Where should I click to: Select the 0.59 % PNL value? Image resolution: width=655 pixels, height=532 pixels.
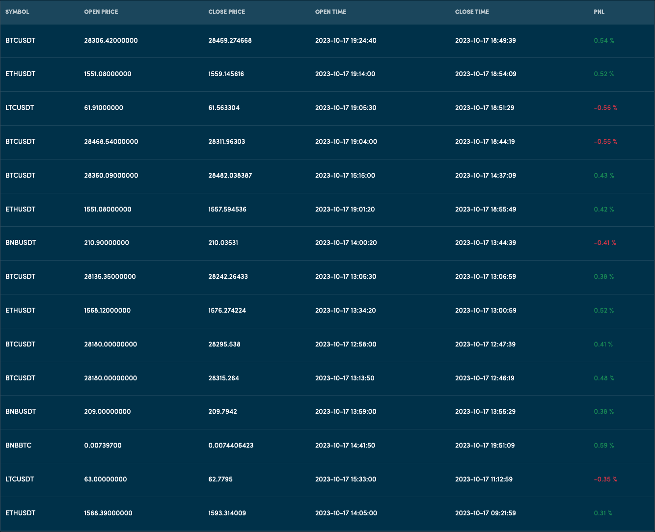click(x=604, y=446)
